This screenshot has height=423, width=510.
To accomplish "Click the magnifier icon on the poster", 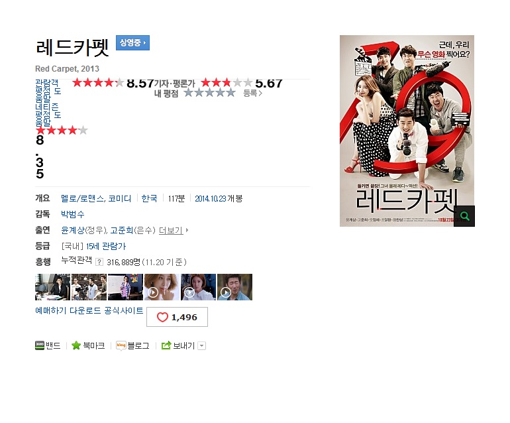I will pos(464,216).
